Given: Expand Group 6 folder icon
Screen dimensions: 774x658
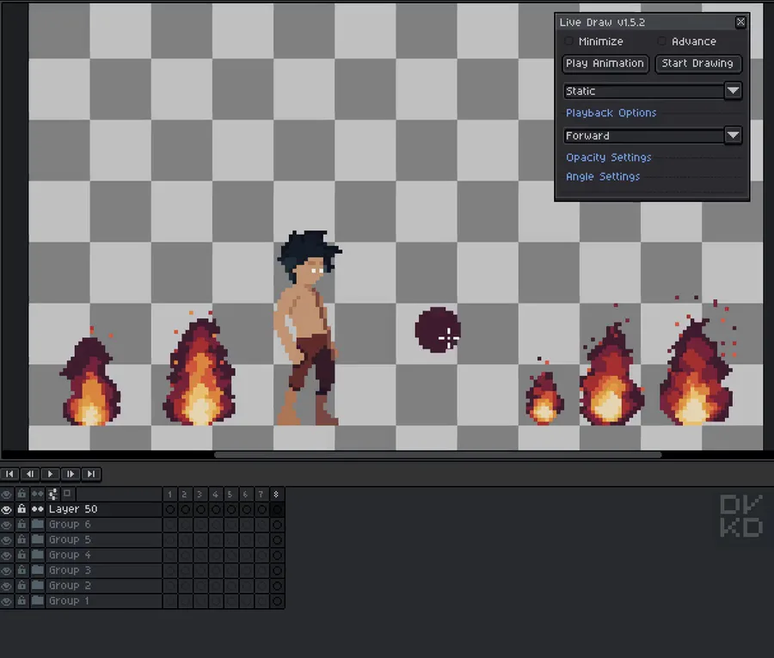Looking at the screenshot, I should pyautogui.click(x=38, y=524).
